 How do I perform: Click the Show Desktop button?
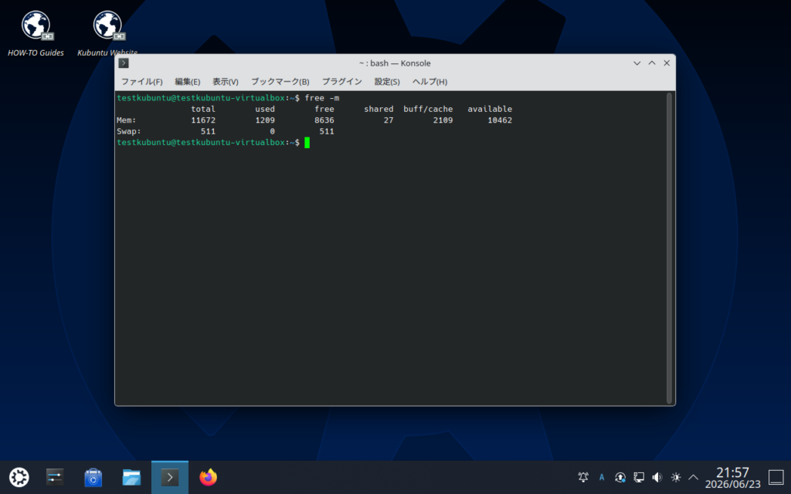coord(776,477)
